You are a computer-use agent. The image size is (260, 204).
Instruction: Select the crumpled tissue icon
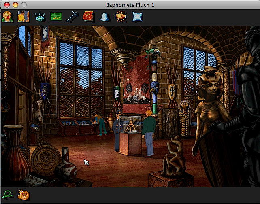point(138,17)
